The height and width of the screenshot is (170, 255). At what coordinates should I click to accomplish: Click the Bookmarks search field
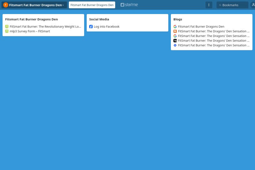pyautogui.click(x=232, y=5)
